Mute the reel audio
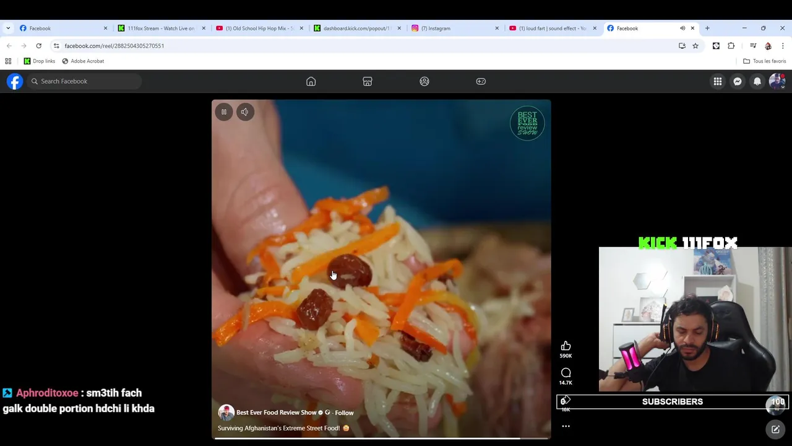 pos(245,112)
